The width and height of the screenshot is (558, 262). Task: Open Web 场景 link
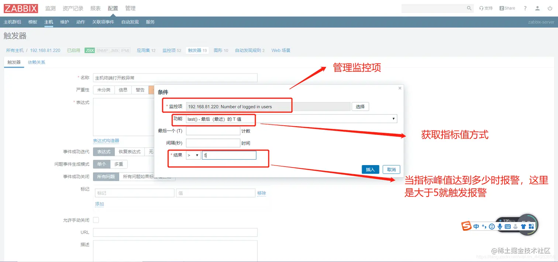[x=281, y=50]
